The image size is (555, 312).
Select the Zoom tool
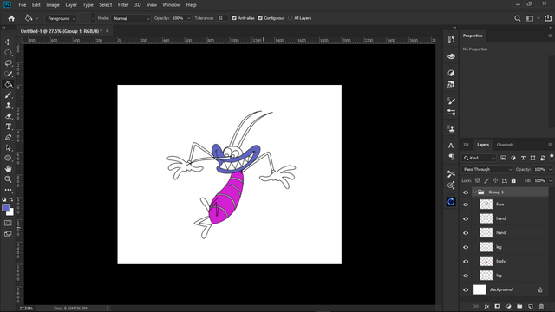(8, 179)
